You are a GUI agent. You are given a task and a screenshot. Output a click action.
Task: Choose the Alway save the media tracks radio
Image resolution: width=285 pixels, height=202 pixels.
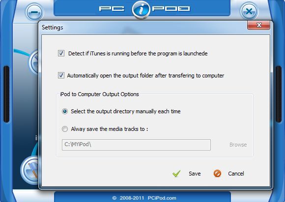65,129
